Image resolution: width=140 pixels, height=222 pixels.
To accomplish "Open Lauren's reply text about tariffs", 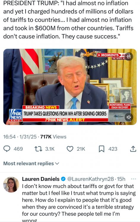I will (x=79, y=203).
